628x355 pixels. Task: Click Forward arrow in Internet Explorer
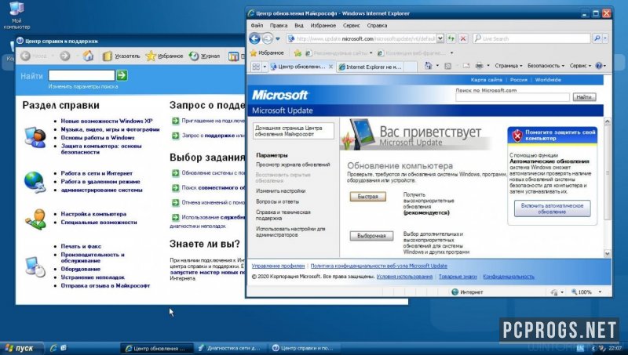[267, 38]
